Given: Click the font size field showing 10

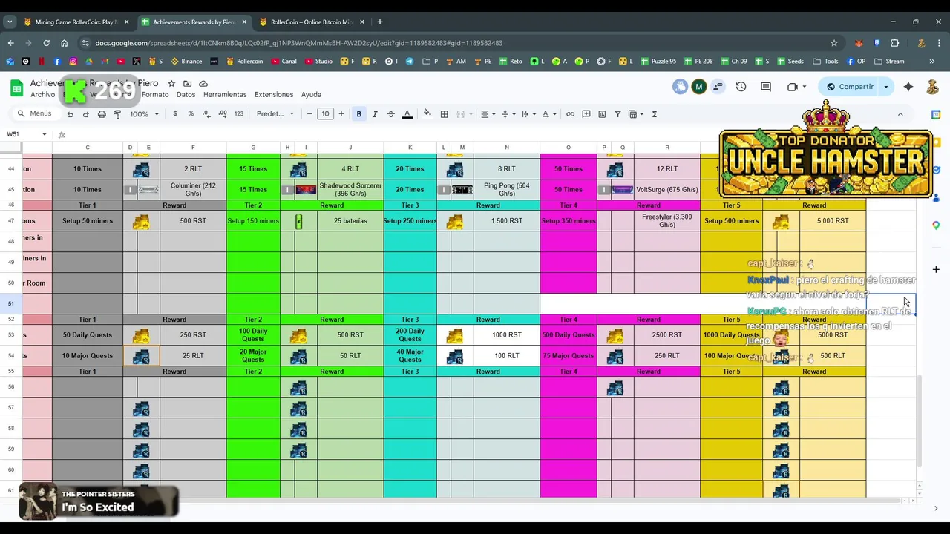Looking at the screenshot, I should 325,114.
